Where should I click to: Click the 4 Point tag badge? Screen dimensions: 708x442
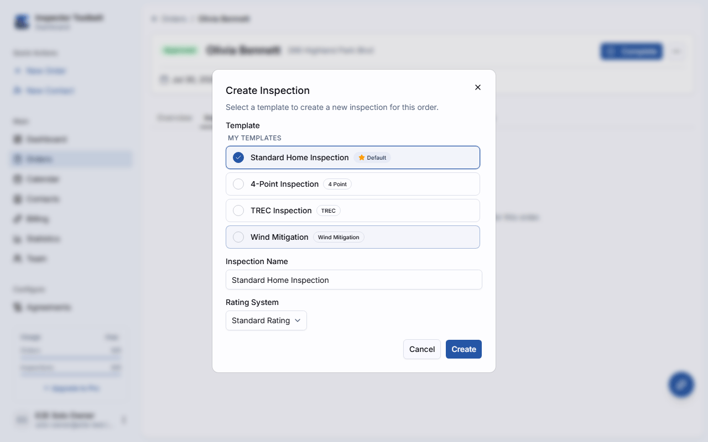(337, 184)
